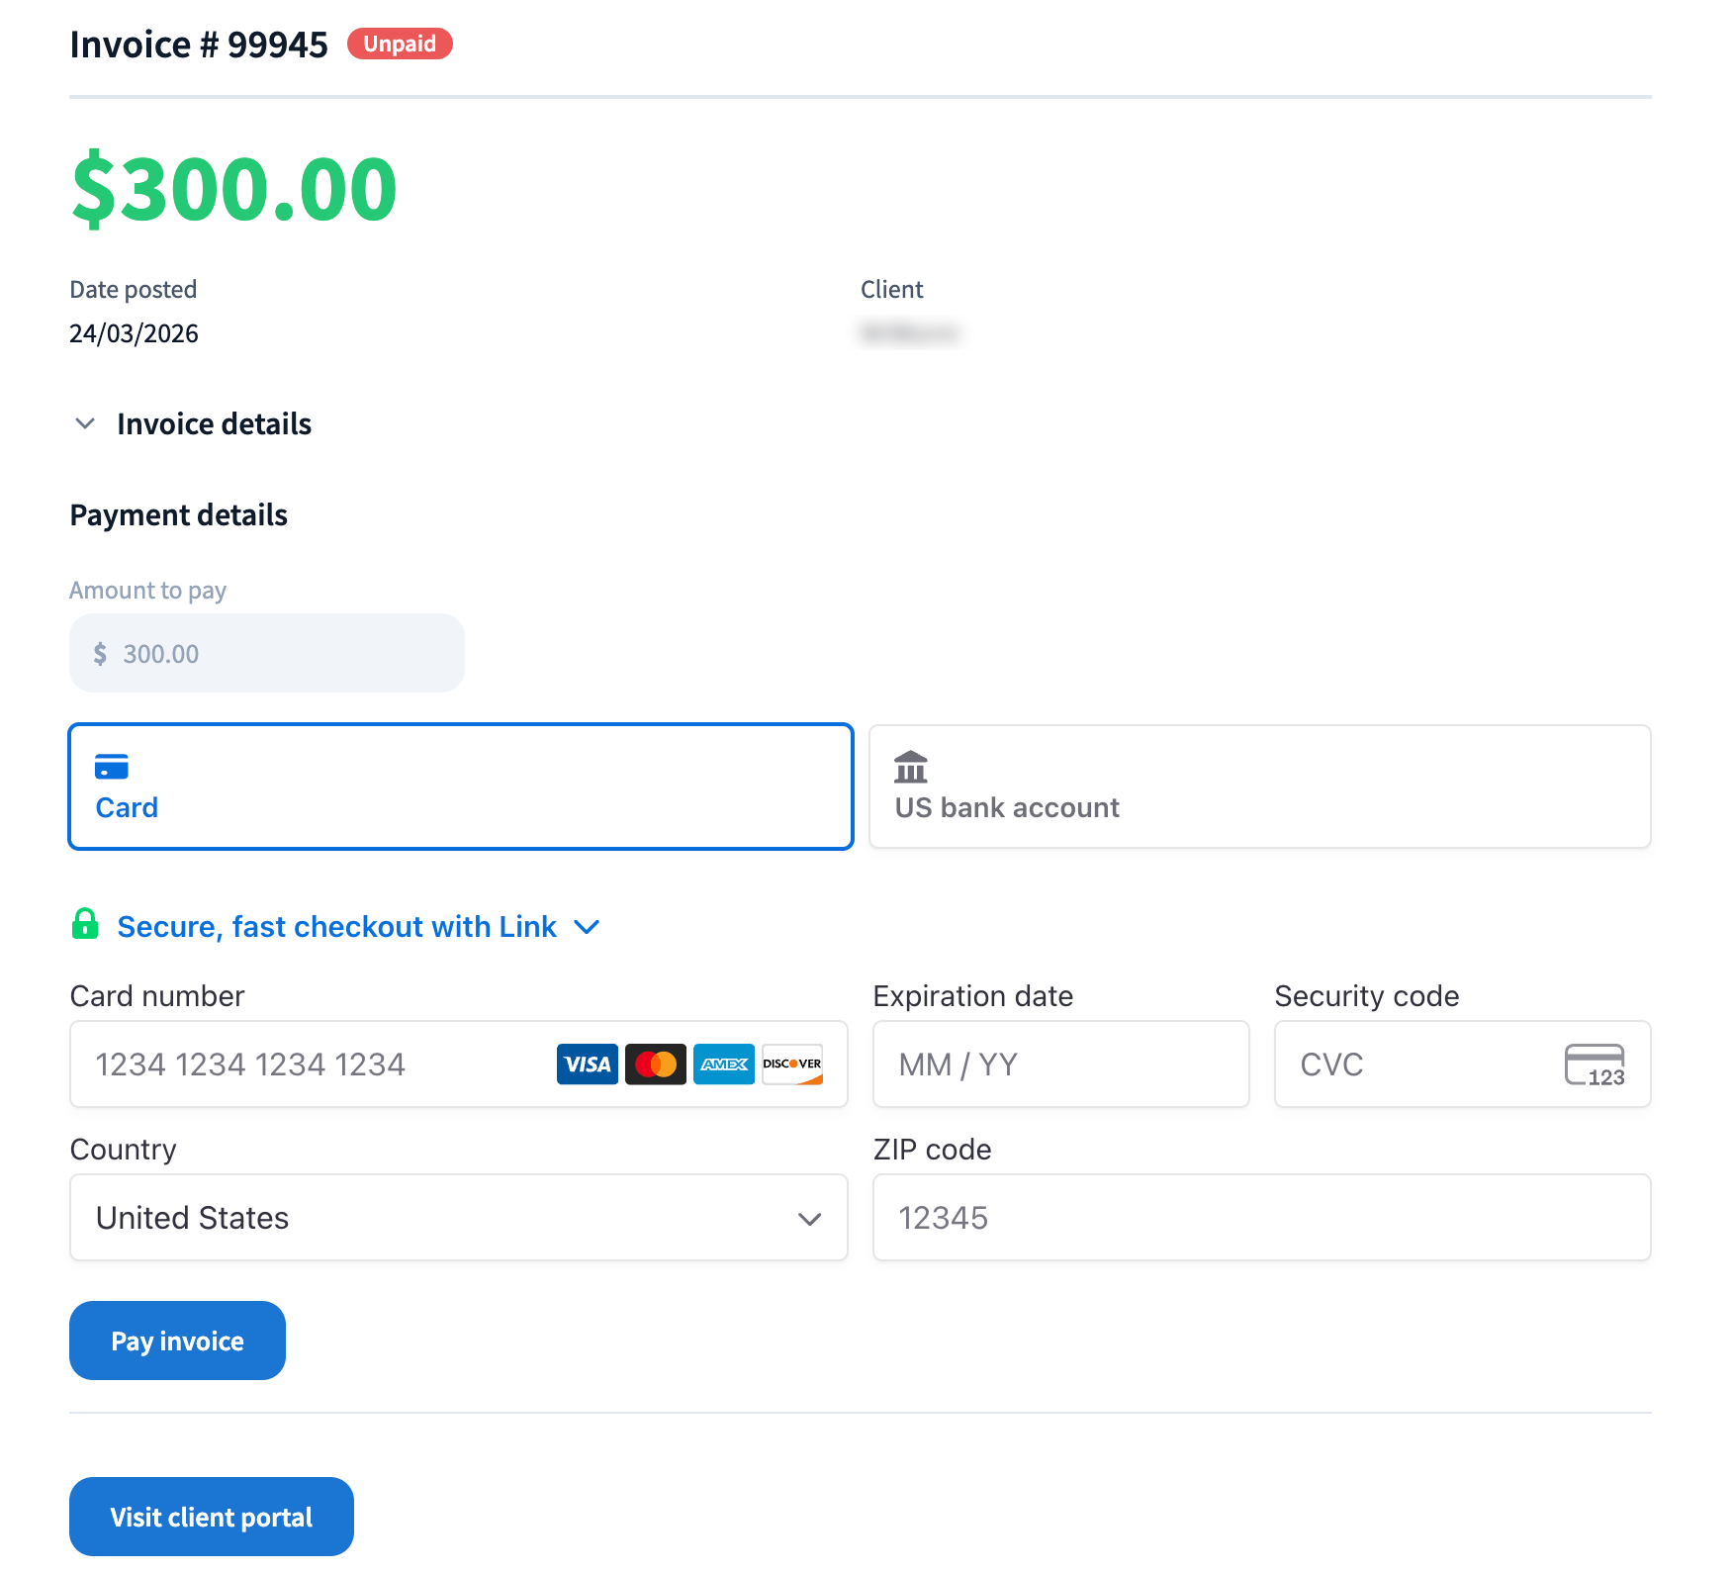Click the ZIP code input

click(x=1261, y=1218)
